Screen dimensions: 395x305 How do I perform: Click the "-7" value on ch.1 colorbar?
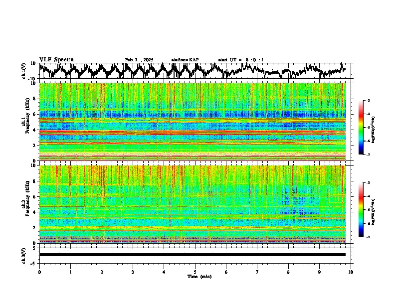coord(368,154)
